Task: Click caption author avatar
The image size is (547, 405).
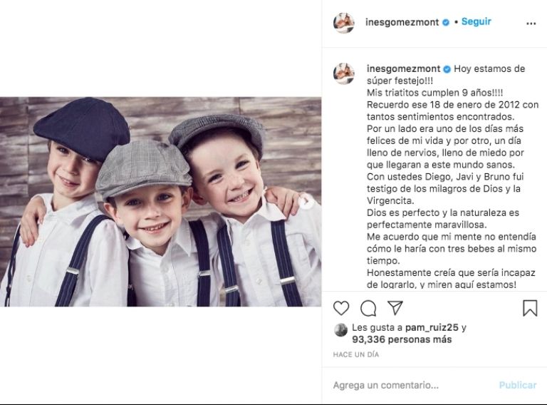Action: point(344,73)
